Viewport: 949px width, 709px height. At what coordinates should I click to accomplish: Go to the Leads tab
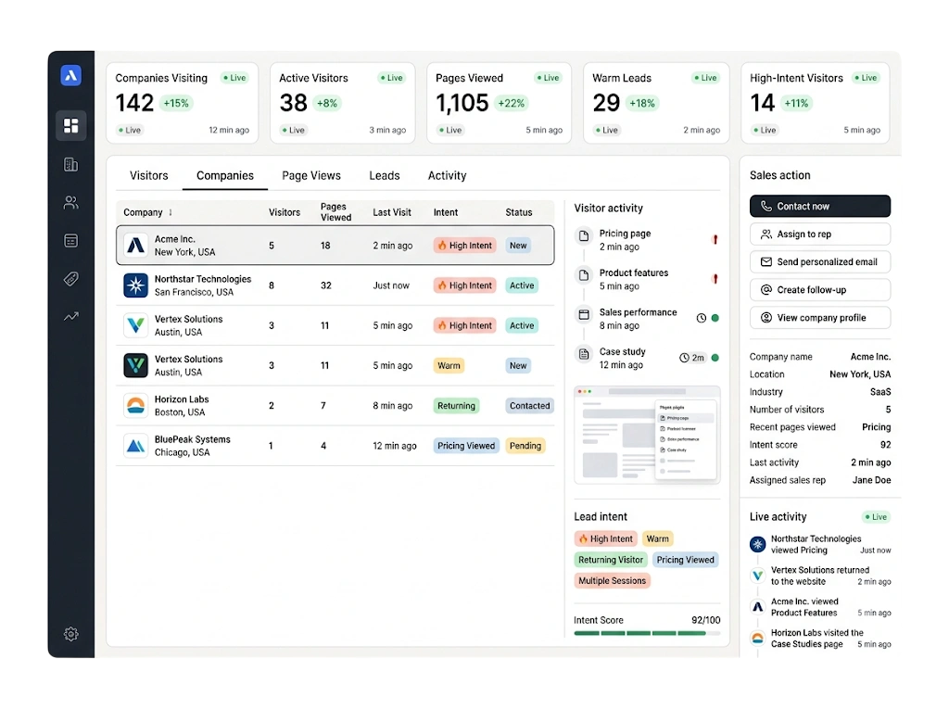coord(385,175)
